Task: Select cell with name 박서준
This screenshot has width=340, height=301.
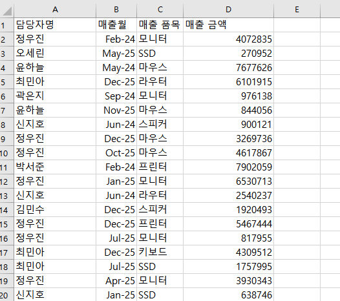Action: 55,167
